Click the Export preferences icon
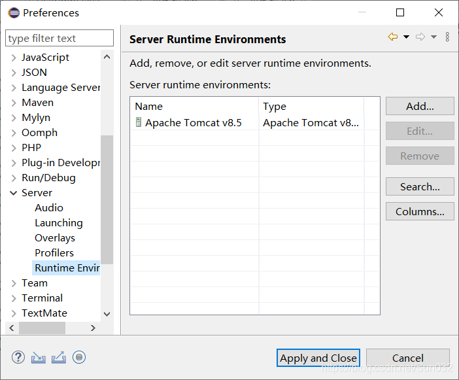Screen dimensions: 459x380 click(x=59, y=358)
